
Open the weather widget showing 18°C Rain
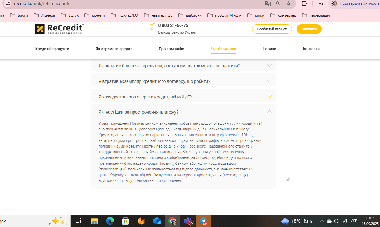[297, 221]
